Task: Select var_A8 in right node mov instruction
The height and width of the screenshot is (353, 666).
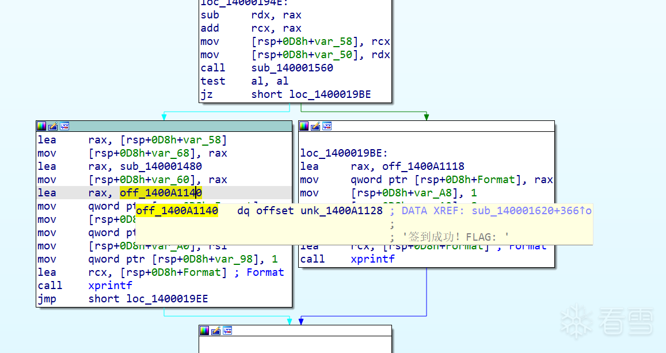Action: (x=433, y=193)
